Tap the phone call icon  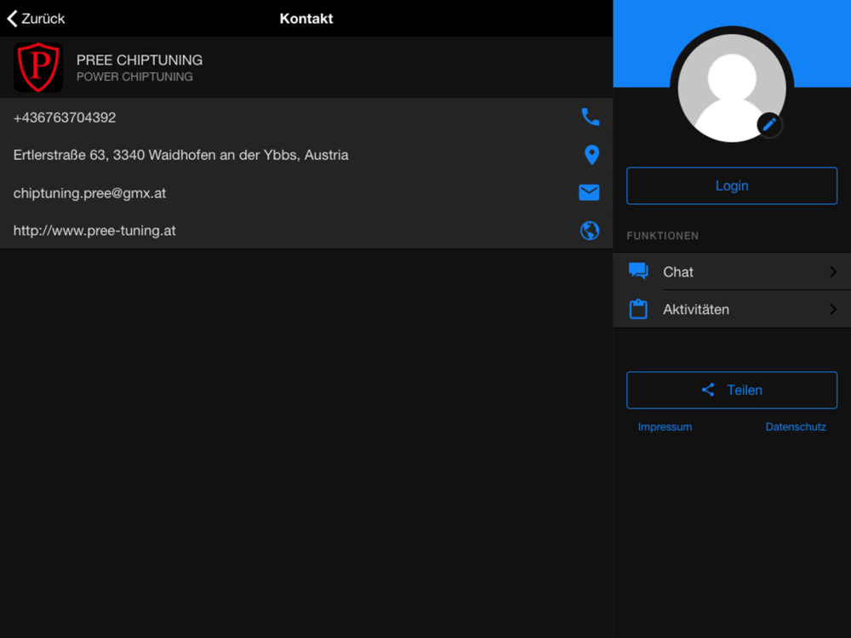(x=590, y=117)
